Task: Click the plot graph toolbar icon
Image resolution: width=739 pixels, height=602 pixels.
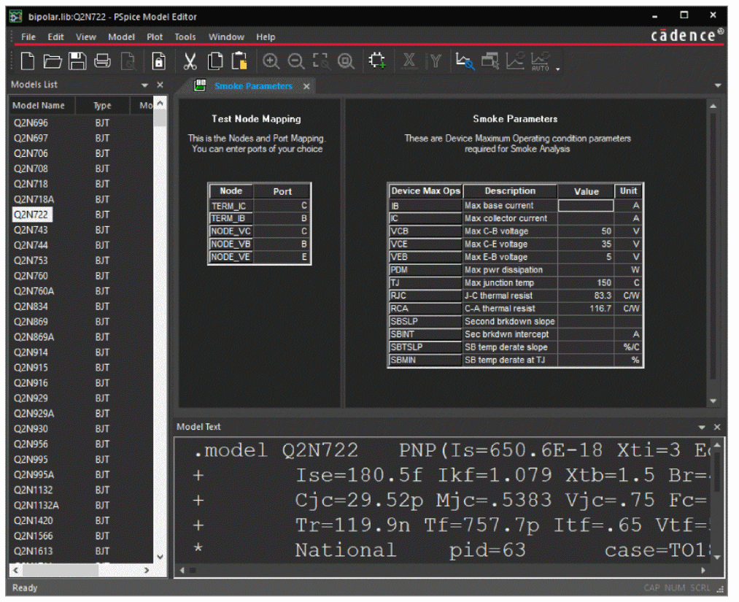Action: click(515, 61)
